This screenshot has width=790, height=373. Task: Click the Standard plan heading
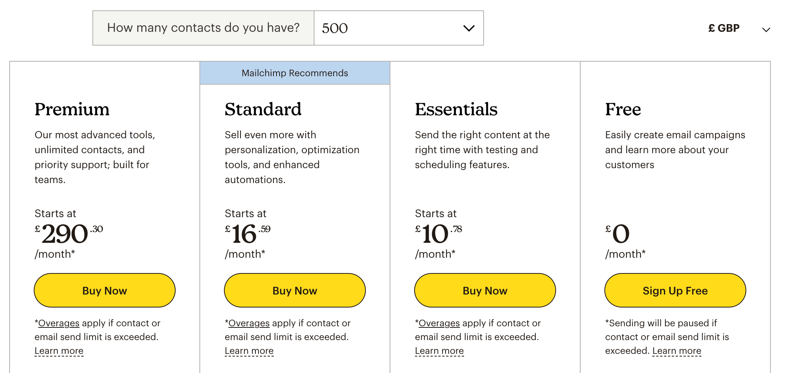click(263, 110)
